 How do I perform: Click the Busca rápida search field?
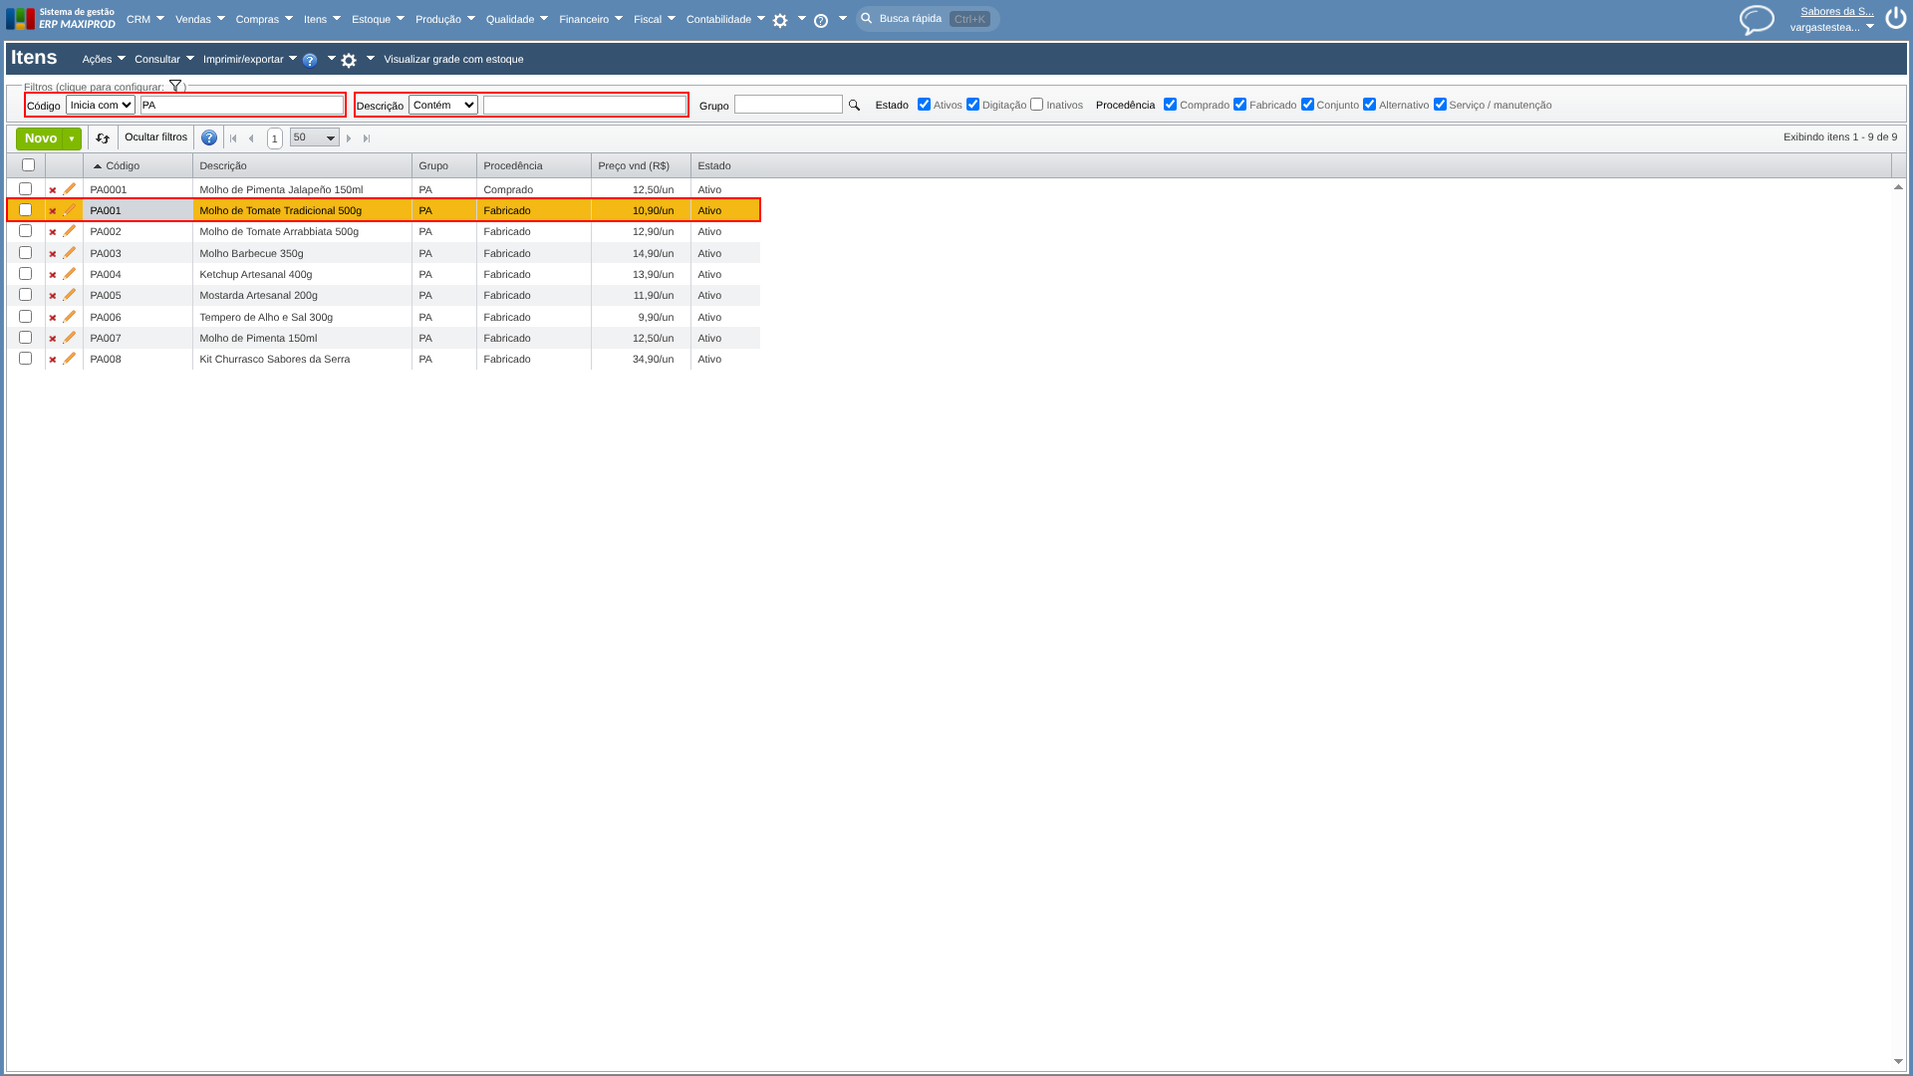click(928, 19)
